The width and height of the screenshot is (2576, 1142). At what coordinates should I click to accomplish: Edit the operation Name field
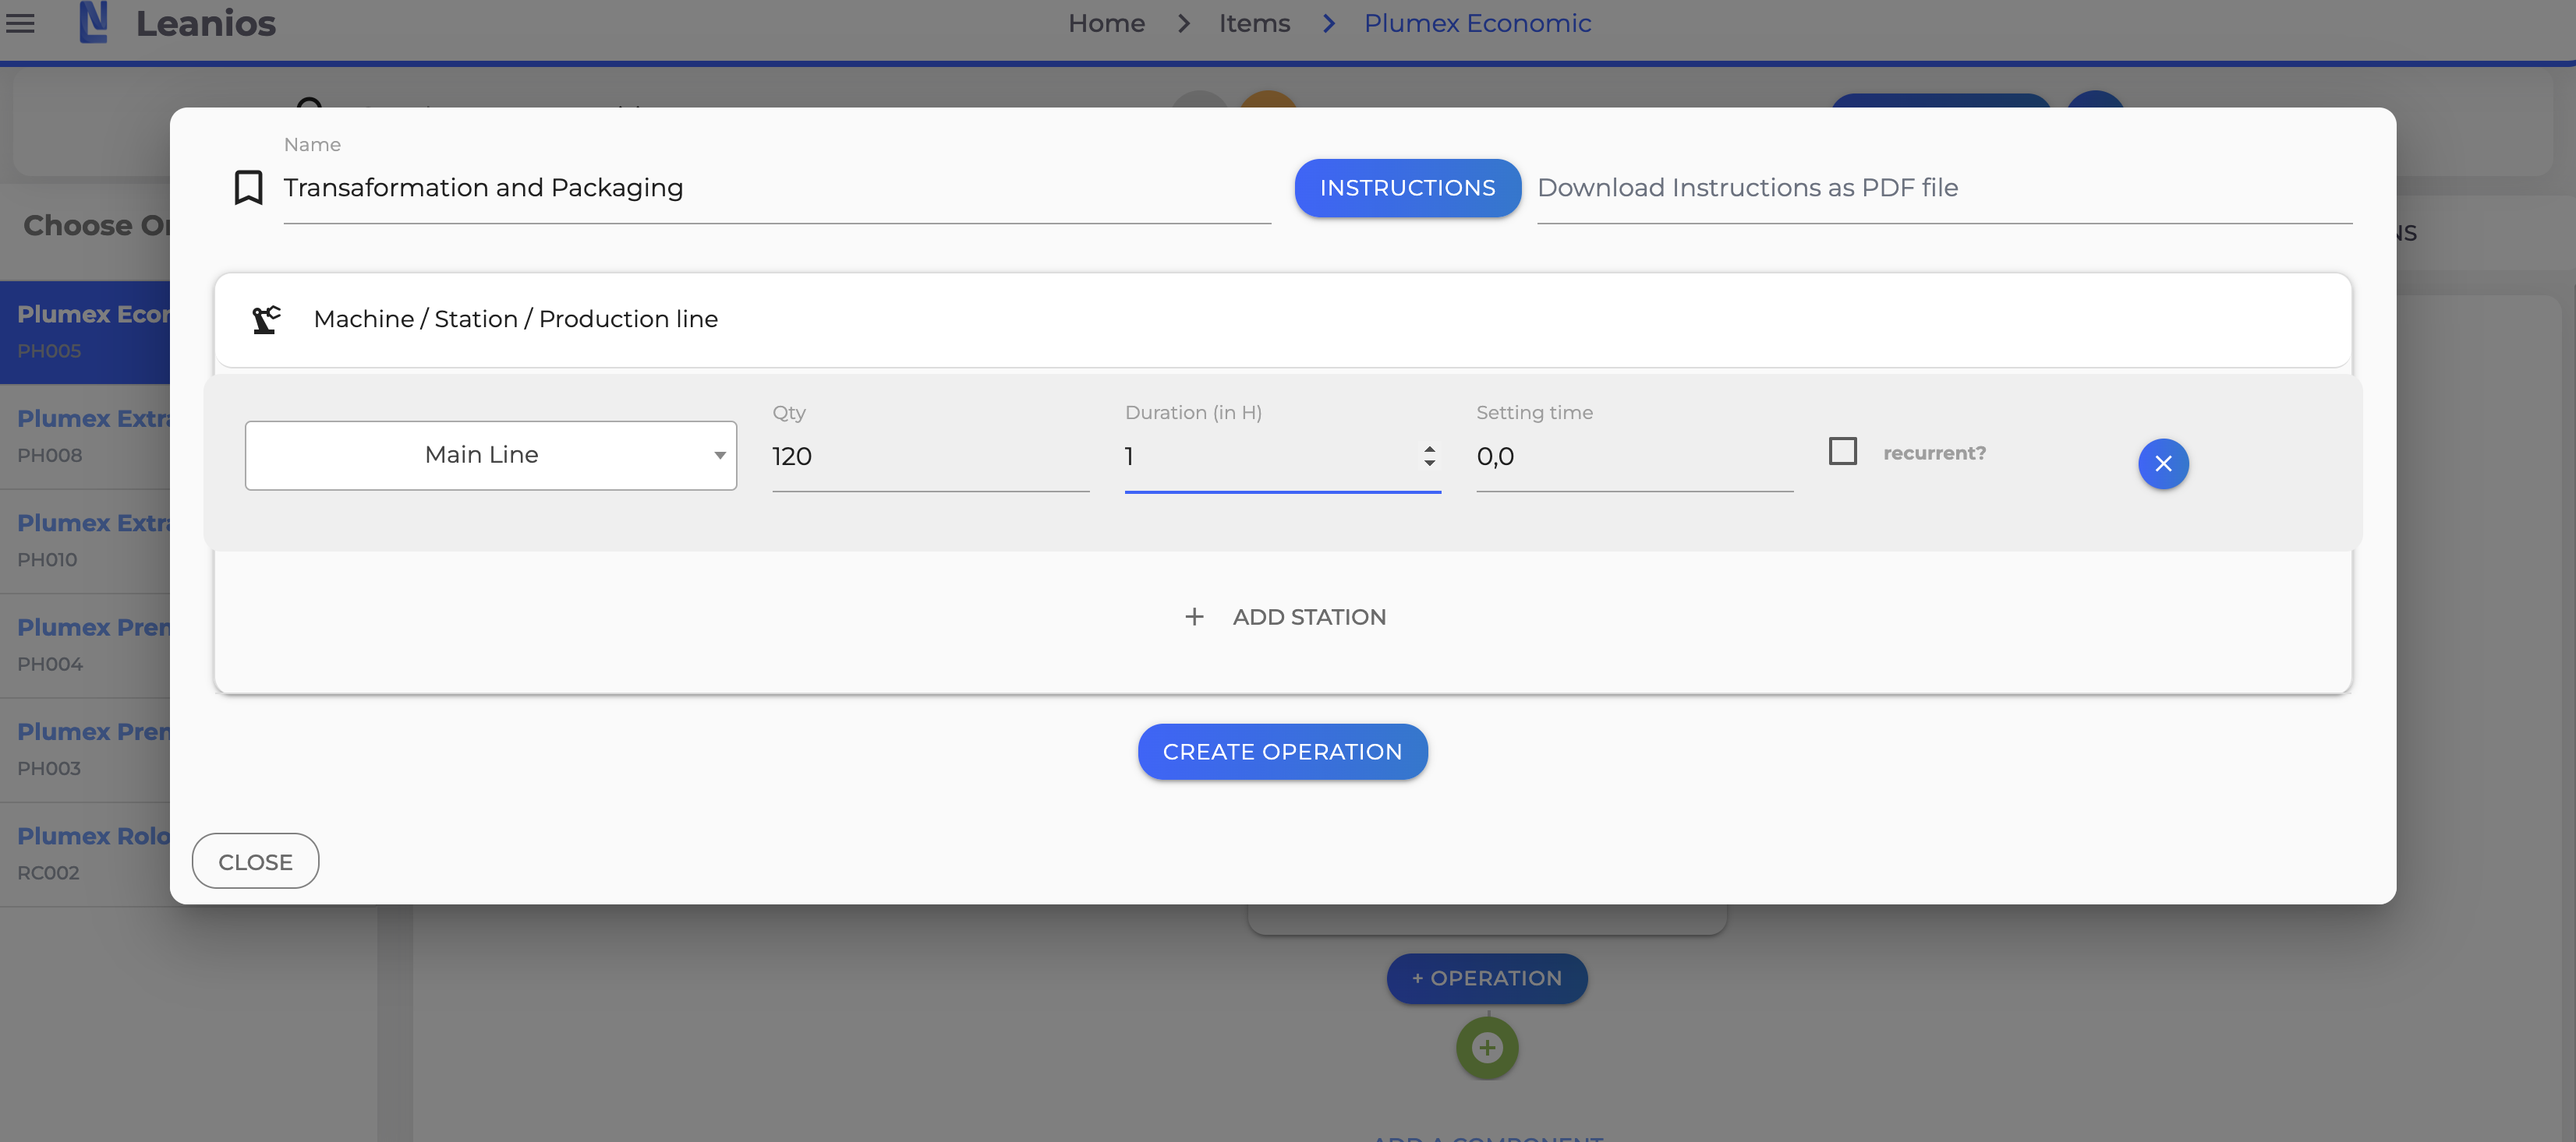(776, 188)
